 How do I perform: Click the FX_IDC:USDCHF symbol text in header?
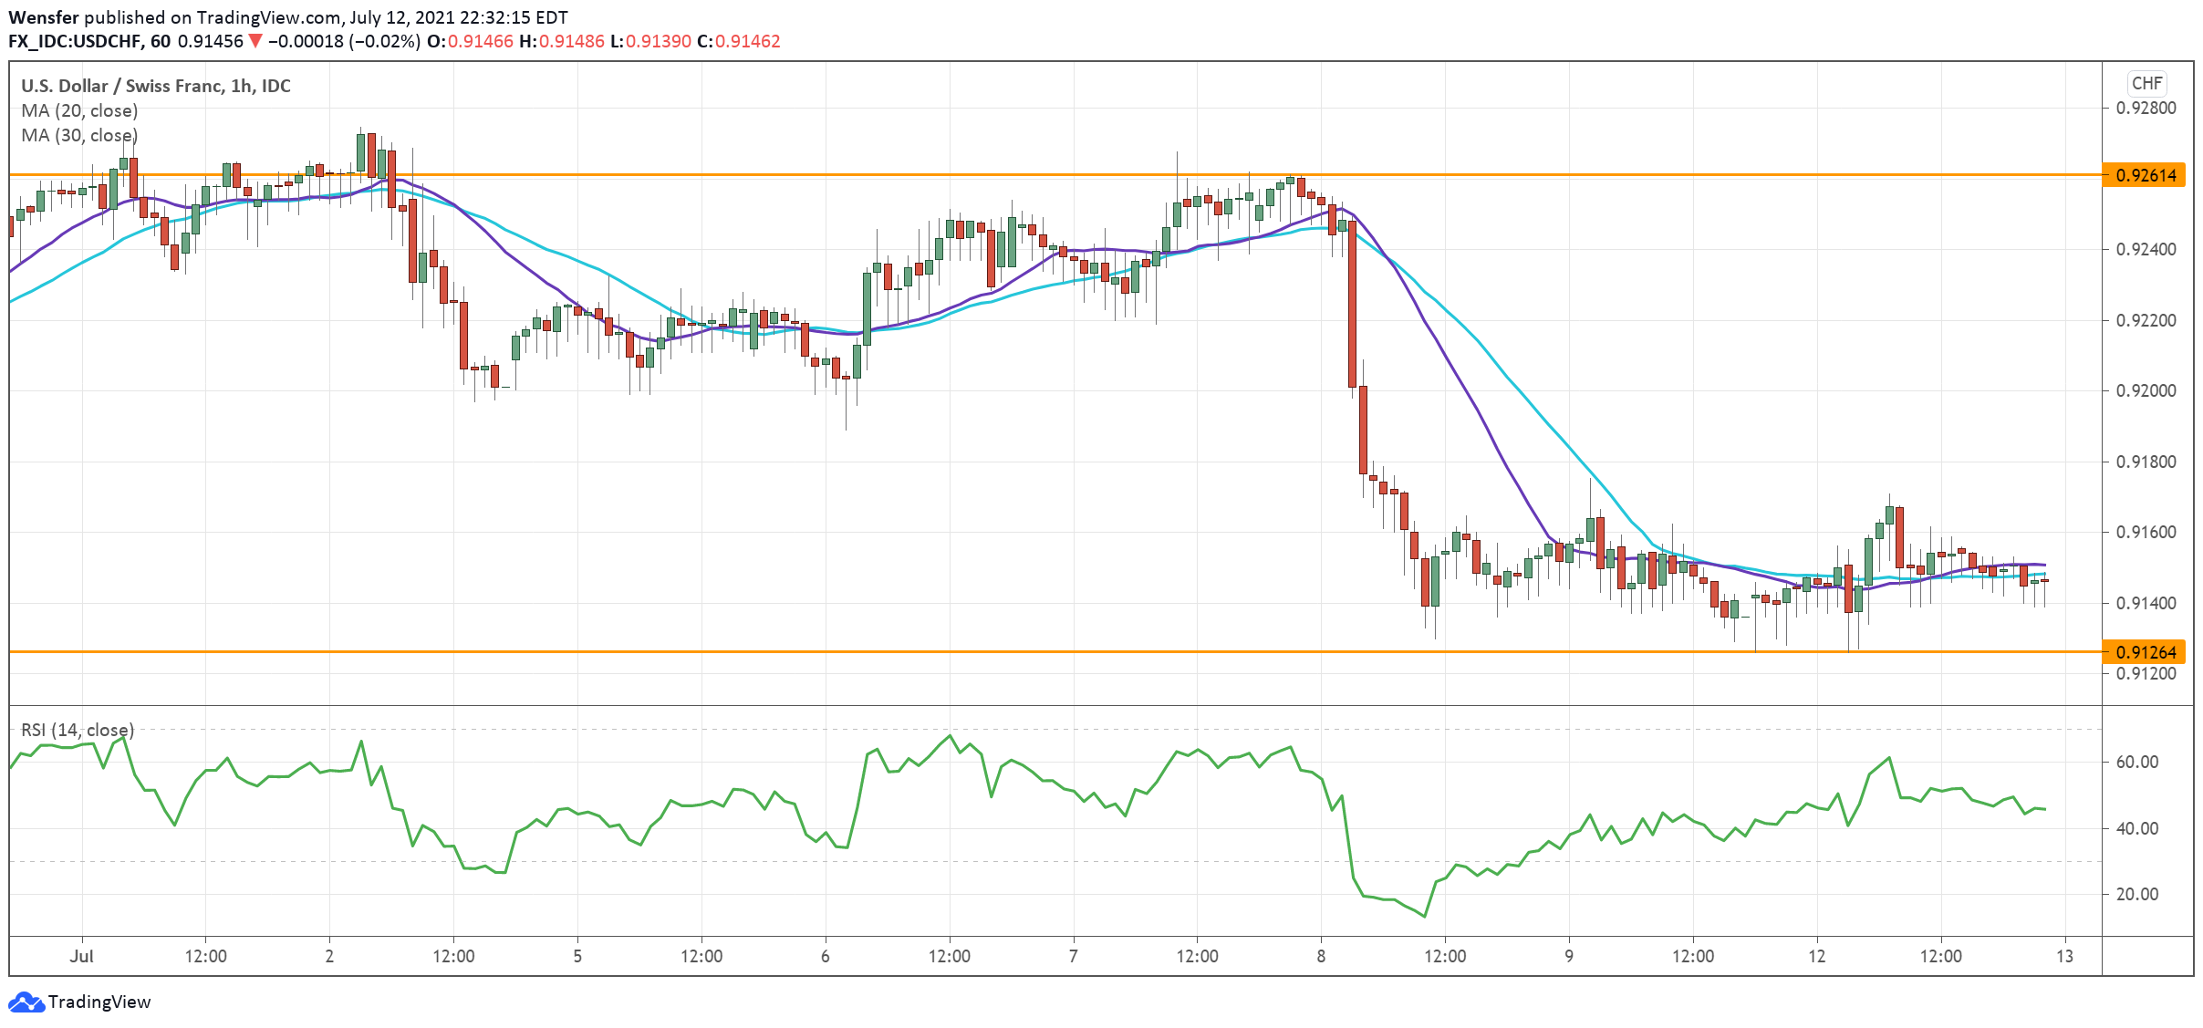[x=75, y=41]
